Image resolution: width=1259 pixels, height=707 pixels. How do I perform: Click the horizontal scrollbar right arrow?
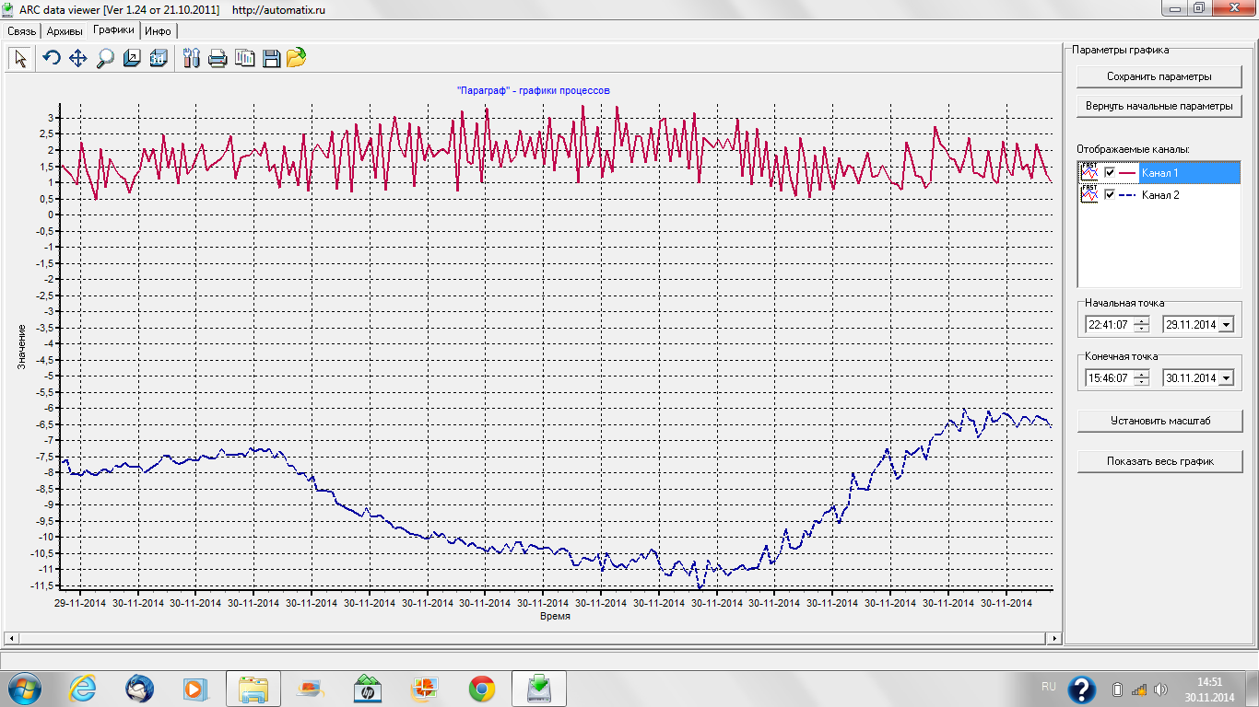pos(1056,638)
